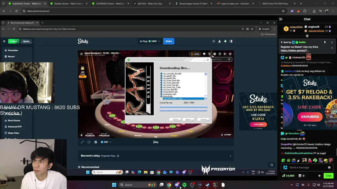337x189 pixels.
Task: Open Stake search icon
Action: tap(214, 41)
